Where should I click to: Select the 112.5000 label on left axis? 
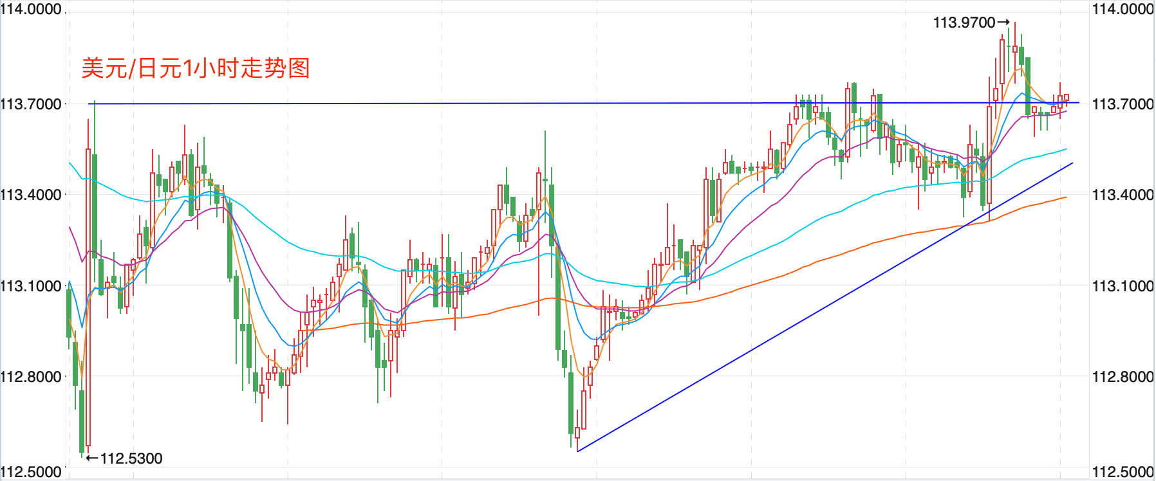click(x=31, y=471)
